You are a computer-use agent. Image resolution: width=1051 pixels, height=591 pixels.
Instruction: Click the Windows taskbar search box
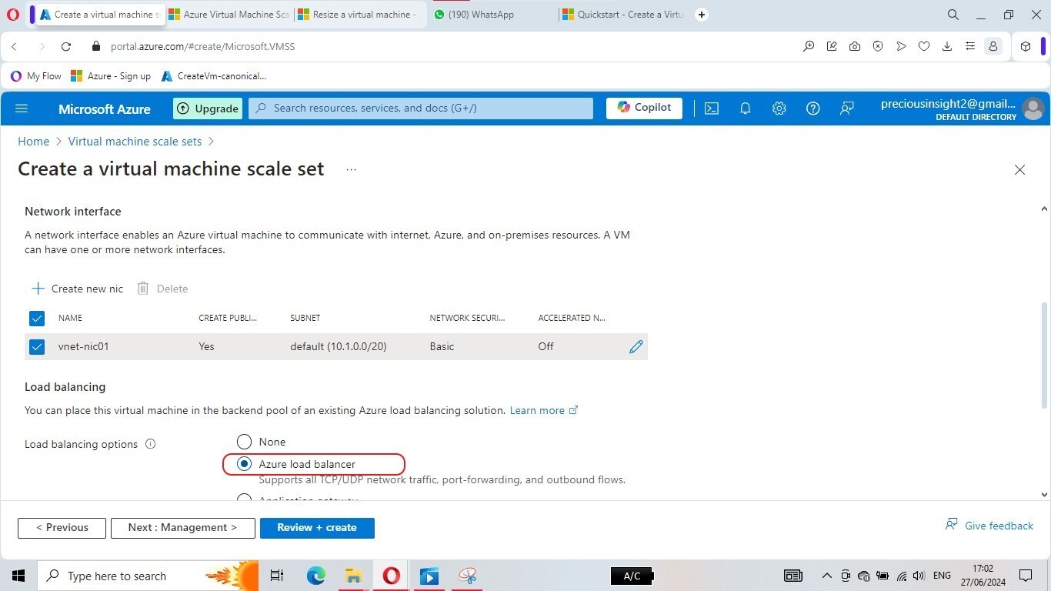tap(146, 576)
